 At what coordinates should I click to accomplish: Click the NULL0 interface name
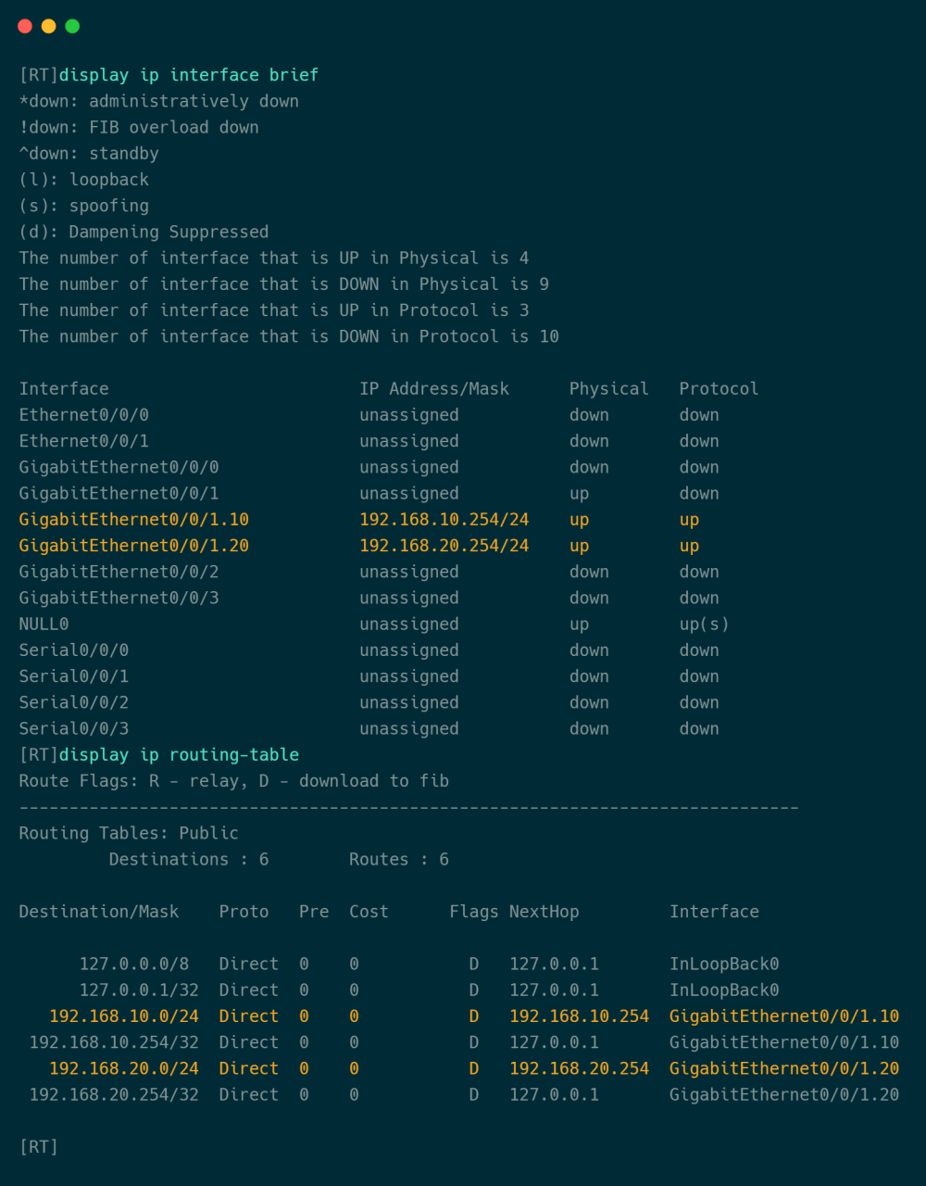coord(44,624)
